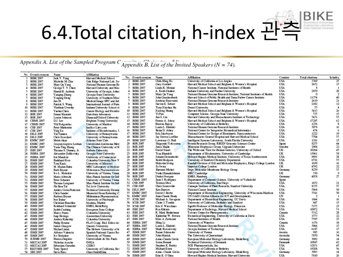
Task: Select the name 'Gary Gottlieb'
Action: click(163, 84)
